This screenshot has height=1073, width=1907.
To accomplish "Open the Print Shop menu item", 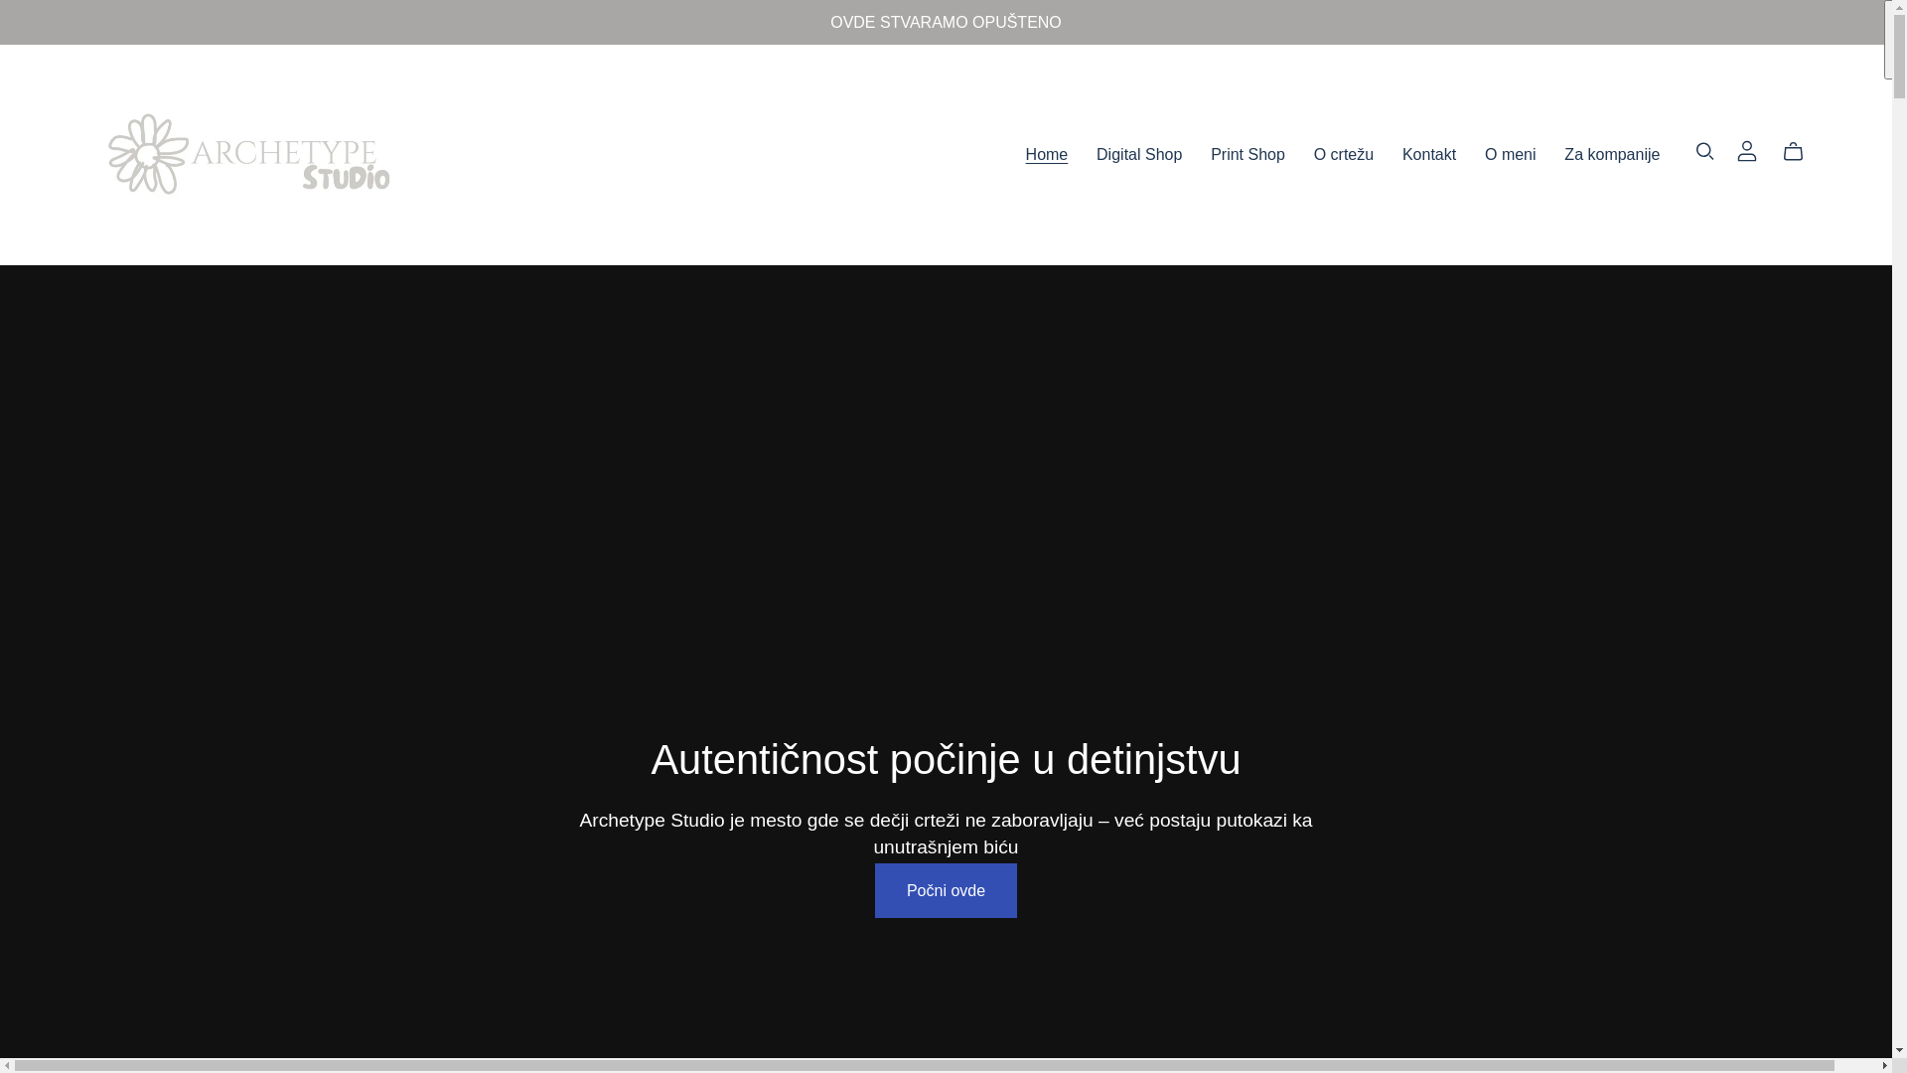I will [x=1247, y=155].
